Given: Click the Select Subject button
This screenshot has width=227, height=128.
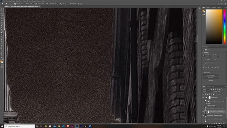Looking at the screenshot, I should point(211,78).
